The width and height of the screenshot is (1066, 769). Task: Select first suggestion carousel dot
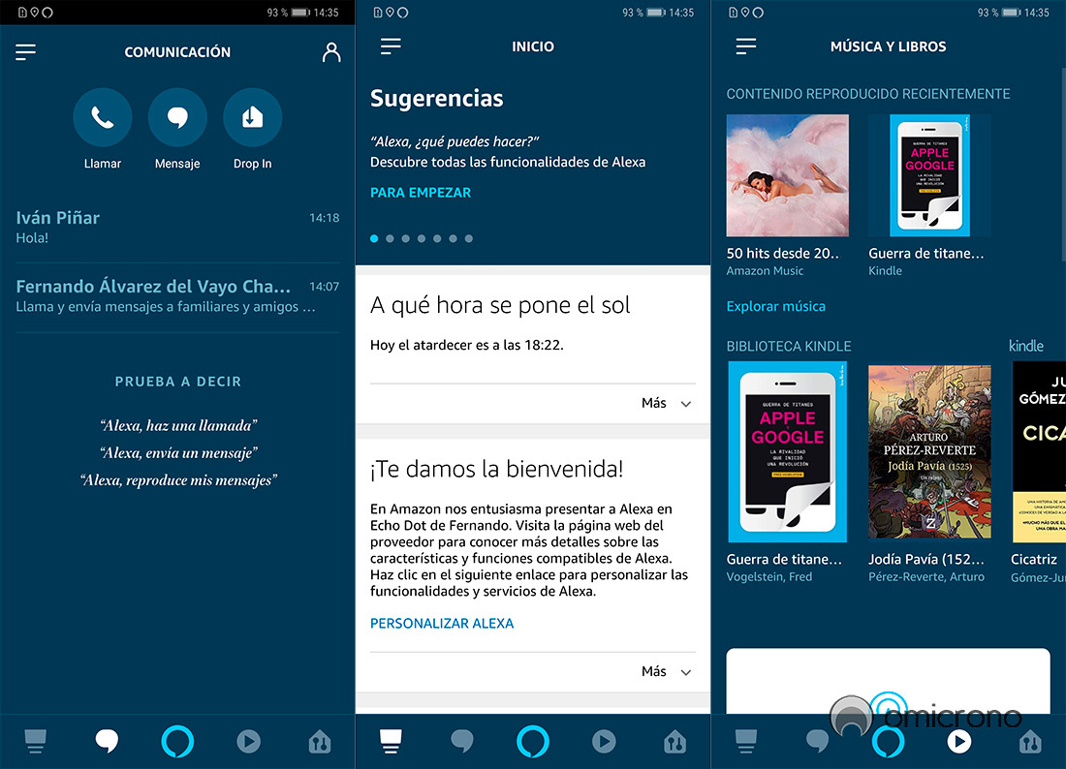(374, 238)
